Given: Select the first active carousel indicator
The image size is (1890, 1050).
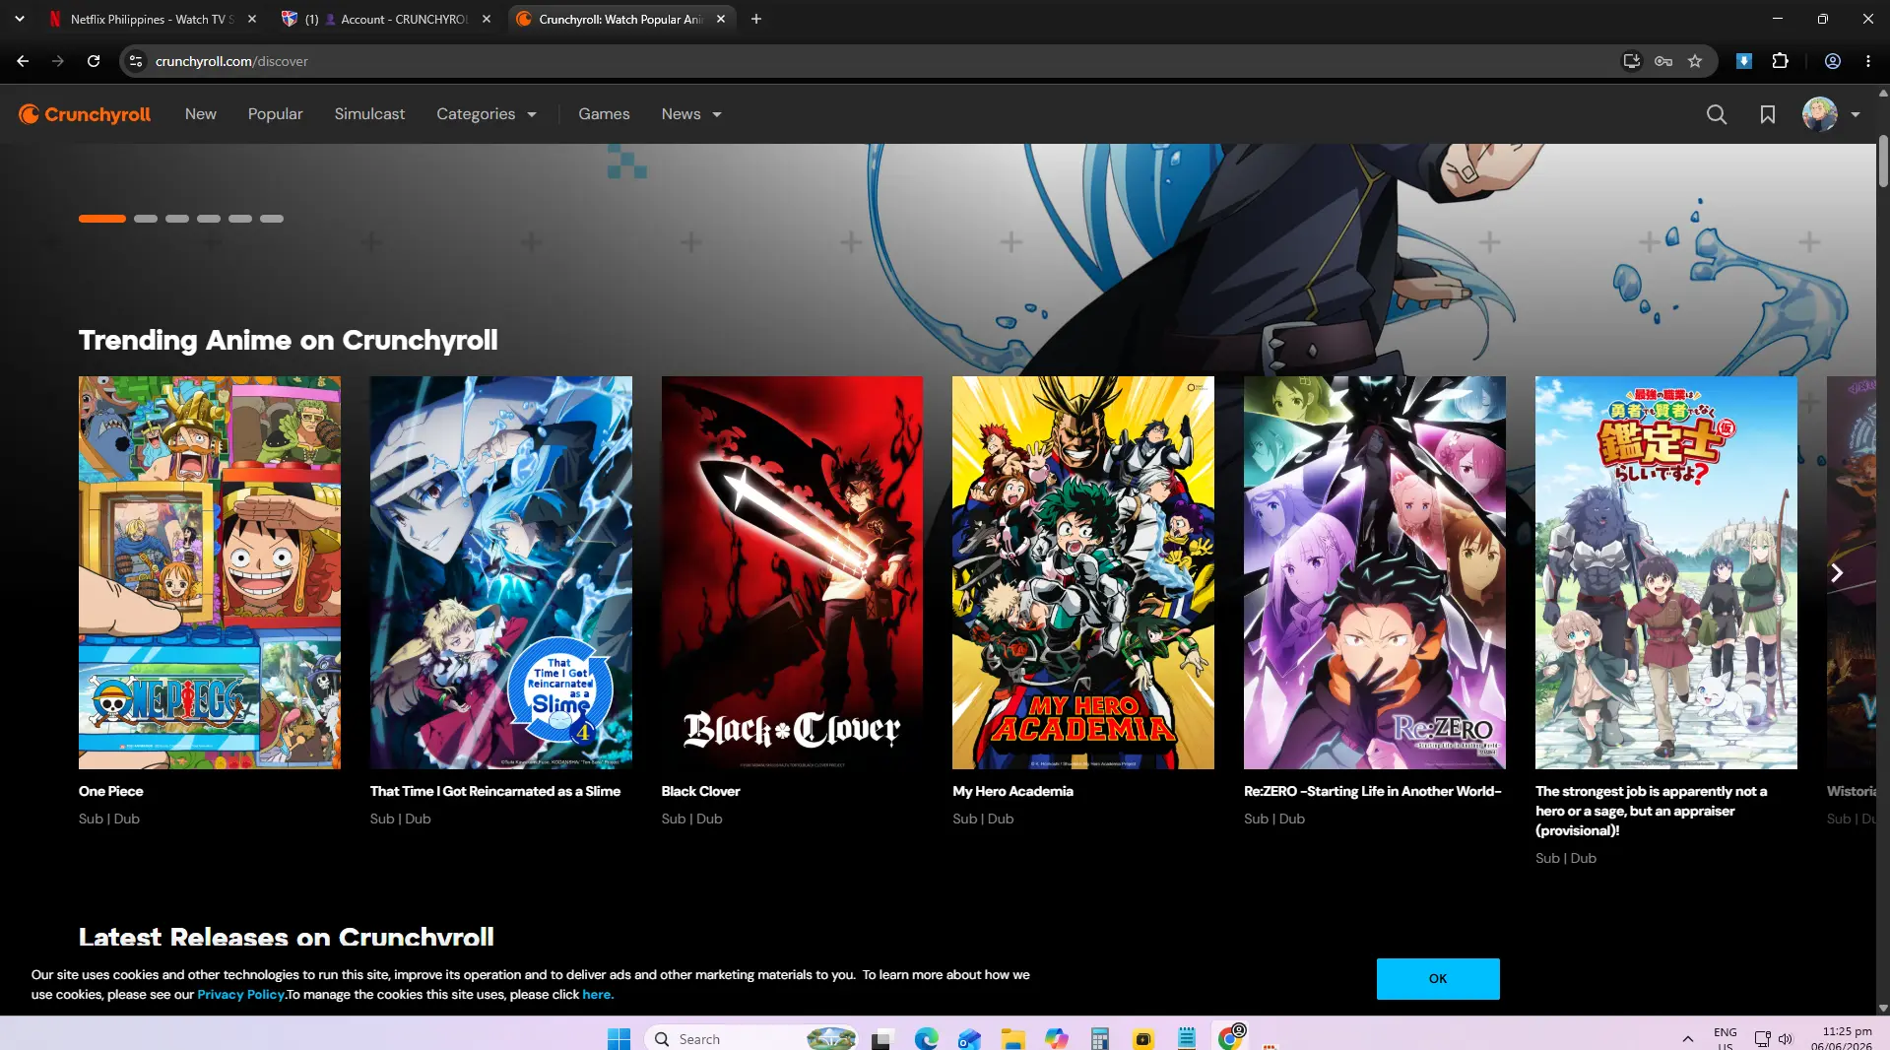Looking at the screenshot, I should [102, 219].
